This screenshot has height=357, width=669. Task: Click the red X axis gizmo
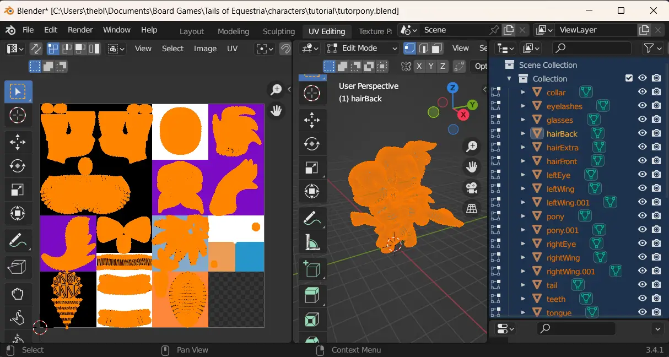click(x=463, y=115)
